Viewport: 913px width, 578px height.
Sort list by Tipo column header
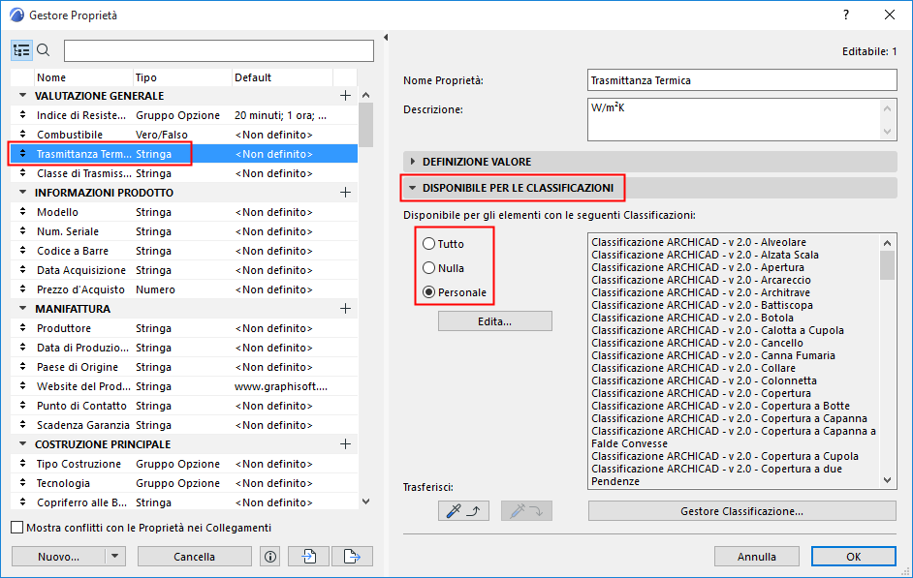tap(182, 77)
